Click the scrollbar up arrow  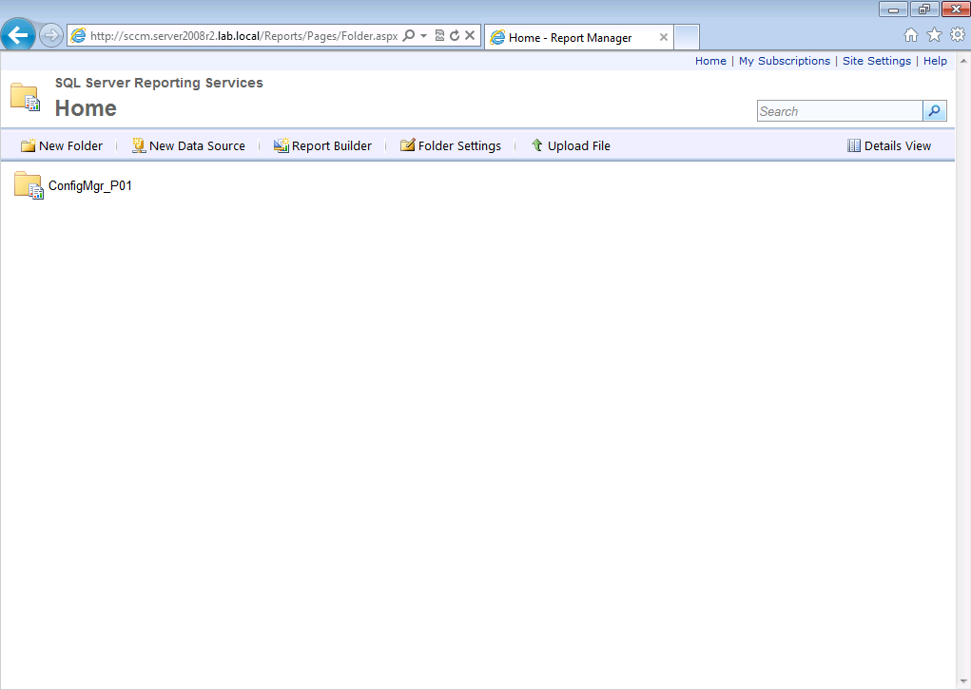(963, 61)
